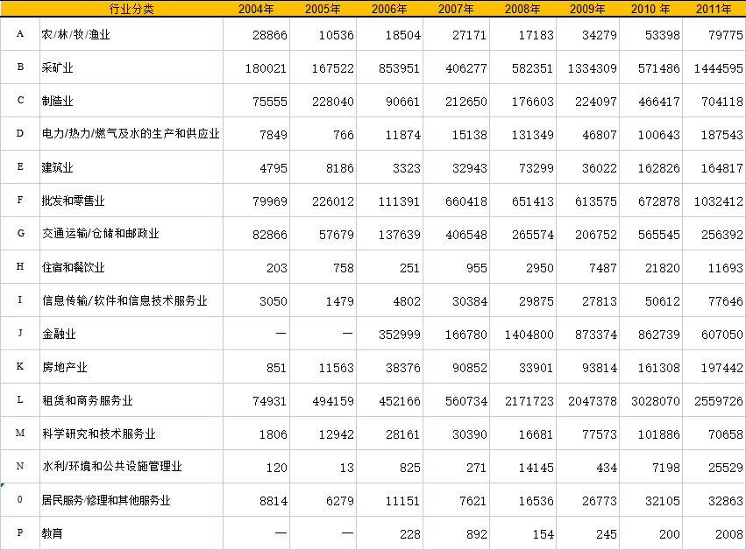
Task: Select value 2008 in the 教育 row
Action: click(x=714, y=532)
